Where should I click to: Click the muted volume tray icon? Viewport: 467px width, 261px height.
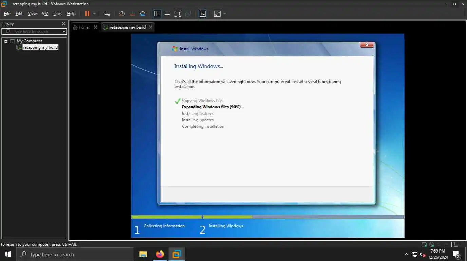[x=423, y=254]
